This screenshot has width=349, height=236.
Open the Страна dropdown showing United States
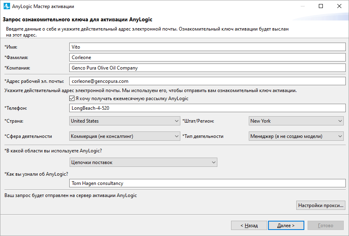(x=125, y=121)
